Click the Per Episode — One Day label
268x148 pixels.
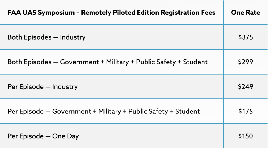tap(43, 136)
